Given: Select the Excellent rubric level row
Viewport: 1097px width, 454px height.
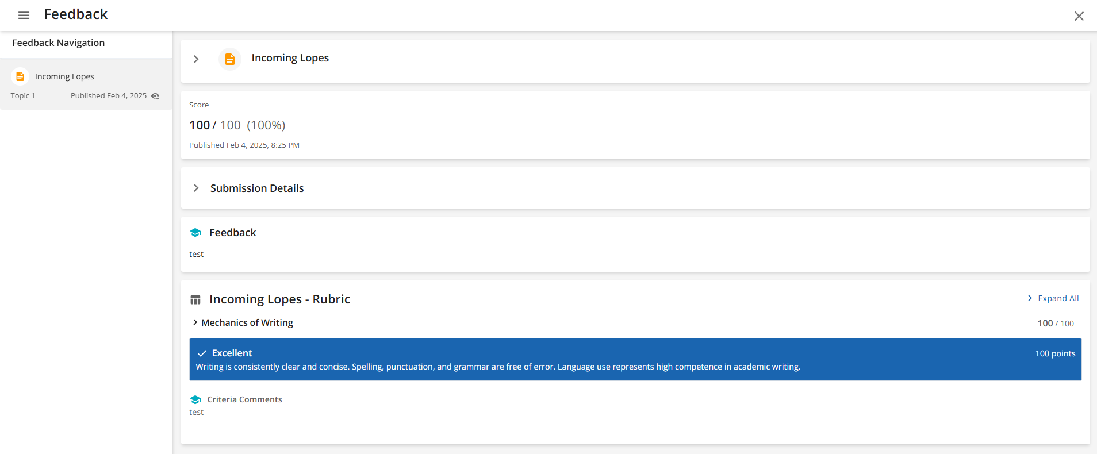Looking at the screenshot, I should (x=635, y=359).
